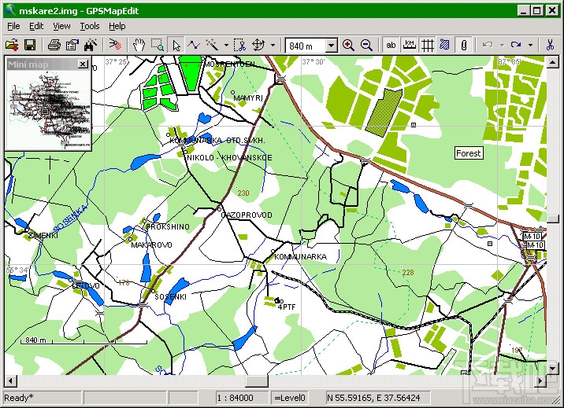Click the Ready* status text

pos(19,398)
